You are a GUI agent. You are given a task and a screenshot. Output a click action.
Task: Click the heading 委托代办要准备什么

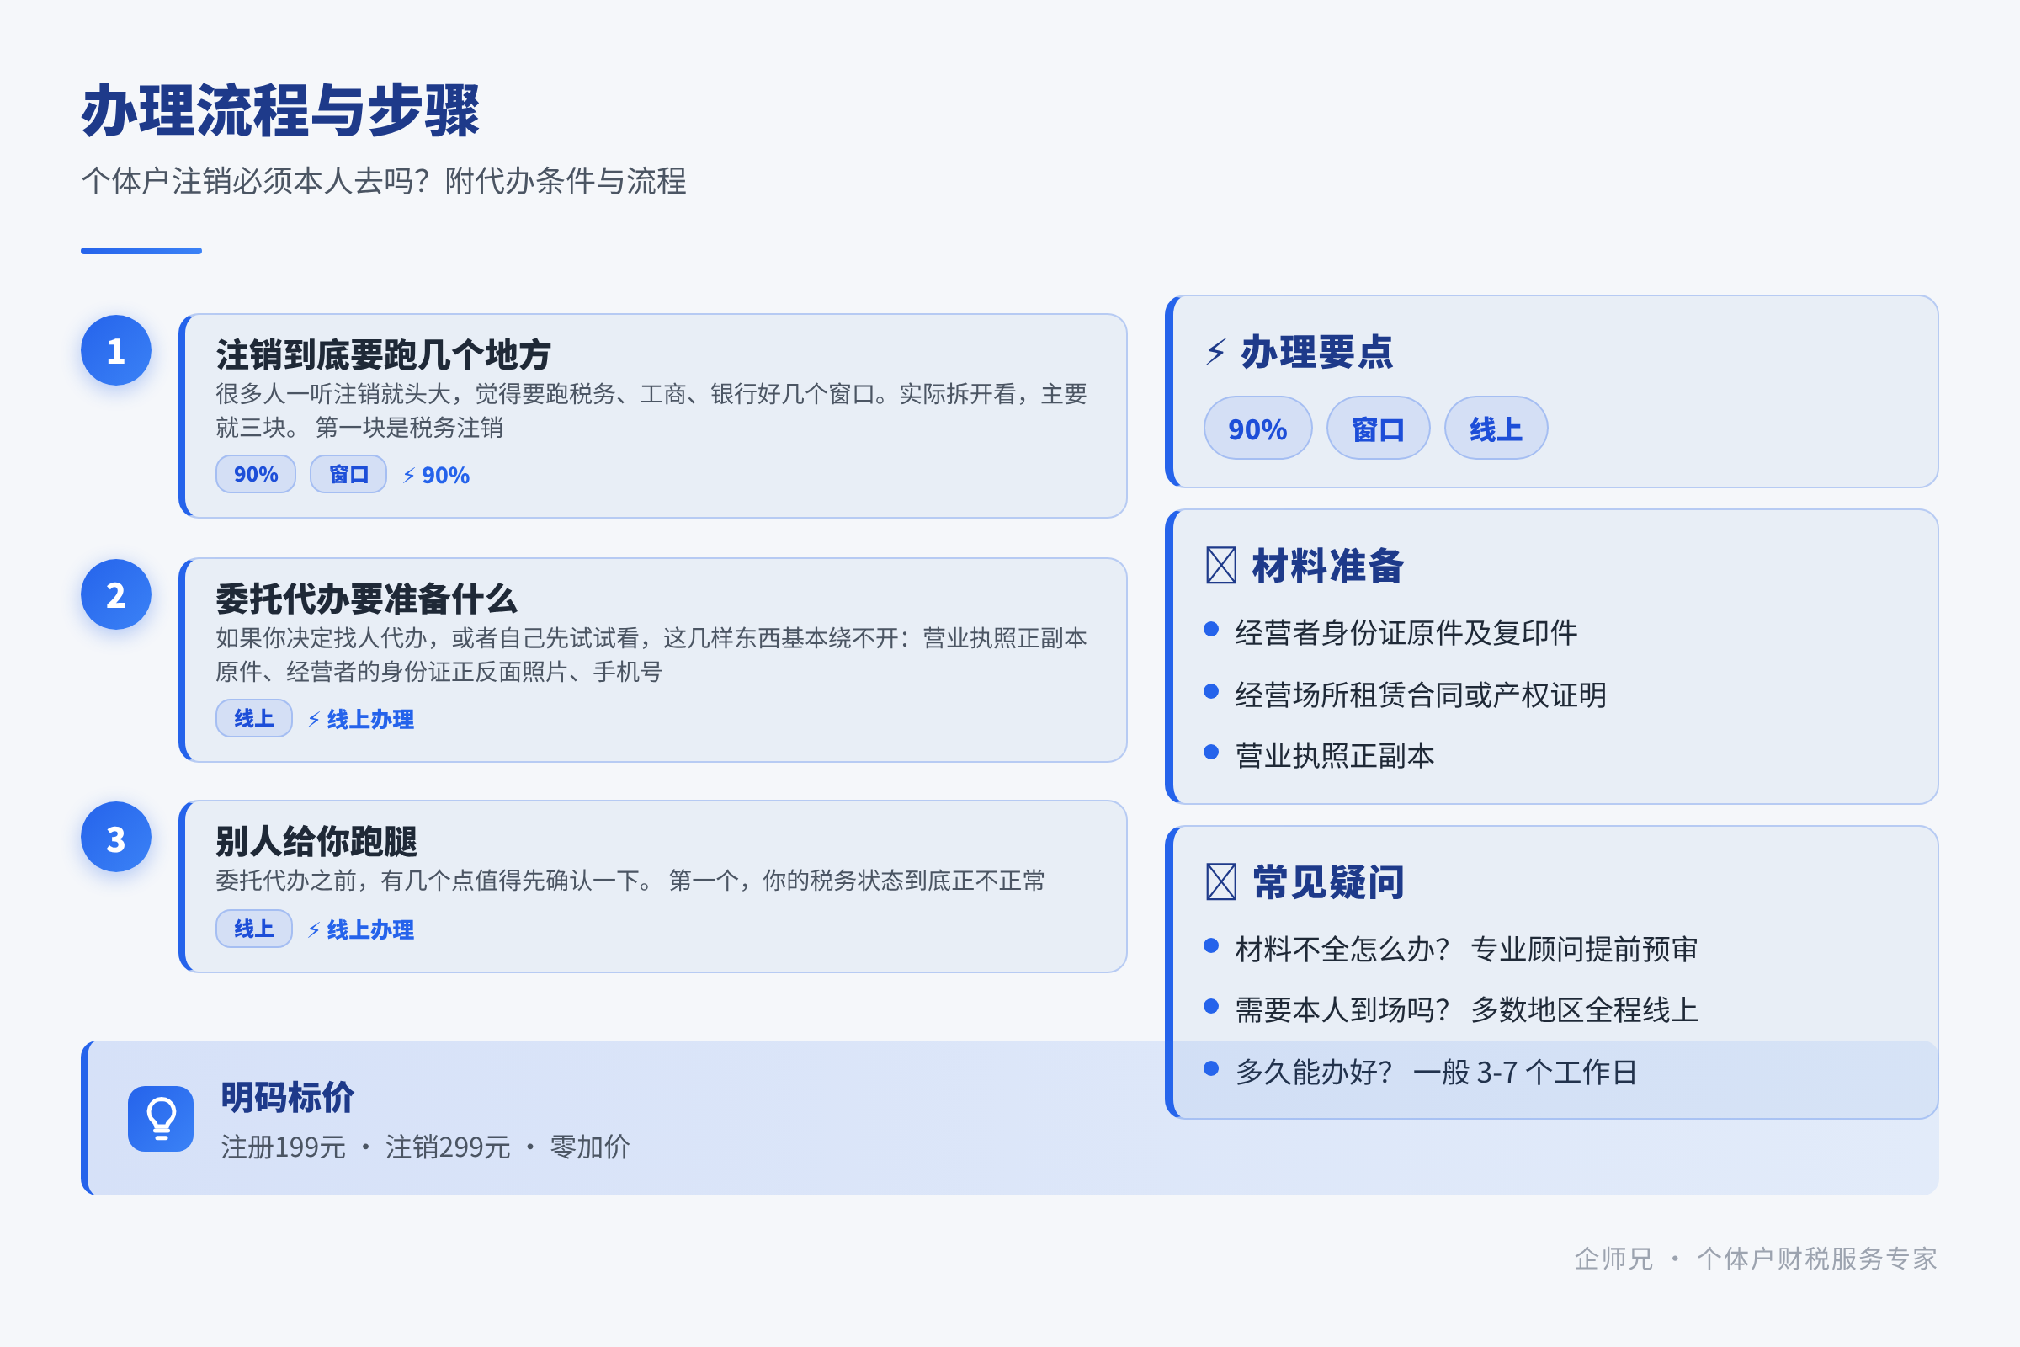click(366, 599)
